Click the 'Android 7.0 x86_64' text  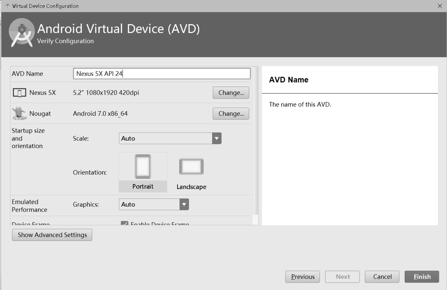[100, 114]
